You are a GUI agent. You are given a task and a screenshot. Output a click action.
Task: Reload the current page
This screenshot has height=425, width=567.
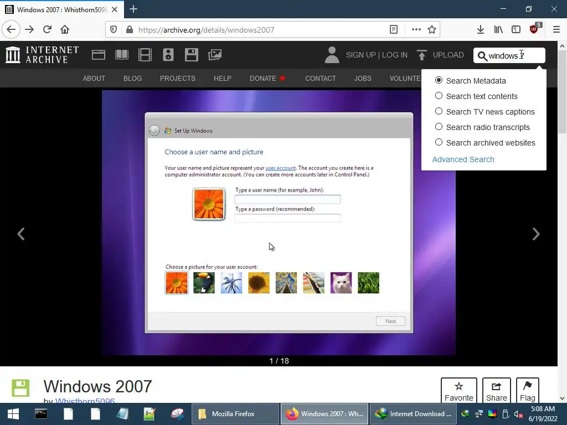48,30
